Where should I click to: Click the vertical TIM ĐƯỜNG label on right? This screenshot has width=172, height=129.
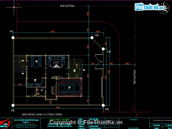(135, 77)
